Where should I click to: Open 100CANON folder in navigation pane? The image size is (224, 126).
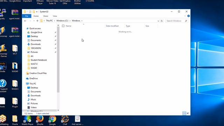36,48
